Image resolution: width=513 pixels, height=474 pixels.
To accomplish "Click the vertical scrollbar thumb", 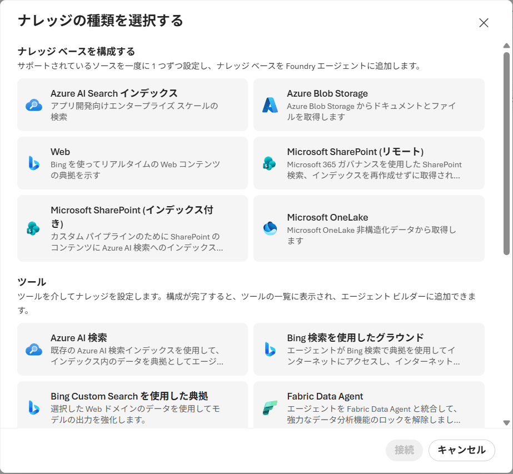I will [x=506, y=153].
